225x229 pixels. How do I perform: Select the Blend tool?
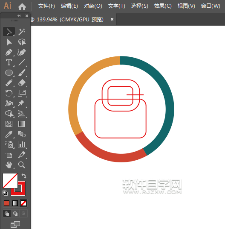click(x=22, y=134)
